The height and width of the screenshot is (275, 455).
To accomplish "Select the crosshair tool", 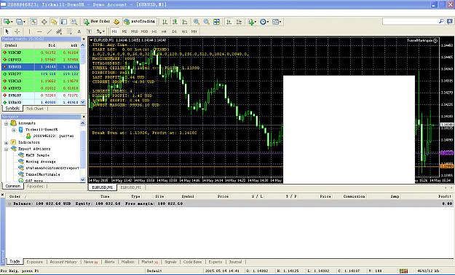I will 17,31.
